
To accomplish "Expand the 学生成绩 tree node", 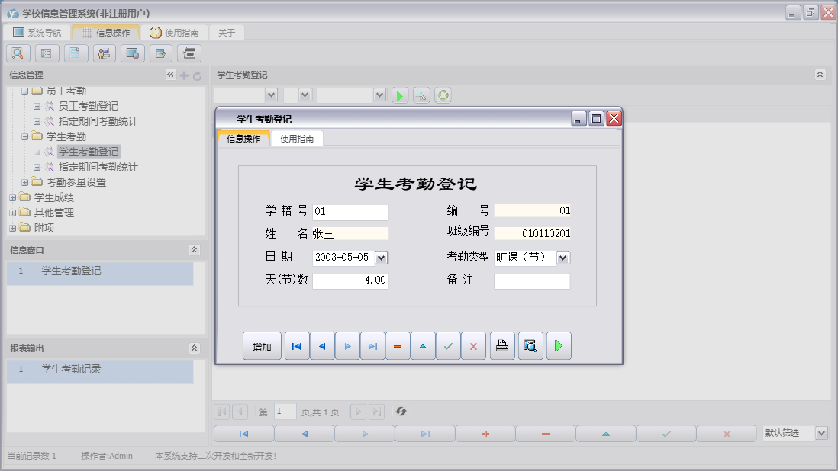I will 13,198.
